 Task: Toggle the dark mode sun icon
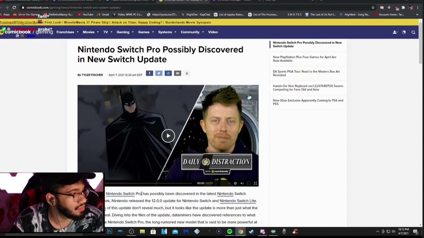tap(404, 32)
